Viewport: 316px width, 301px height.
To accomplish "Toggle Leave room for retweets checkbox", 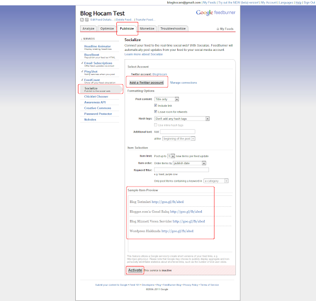I will 156,112.
